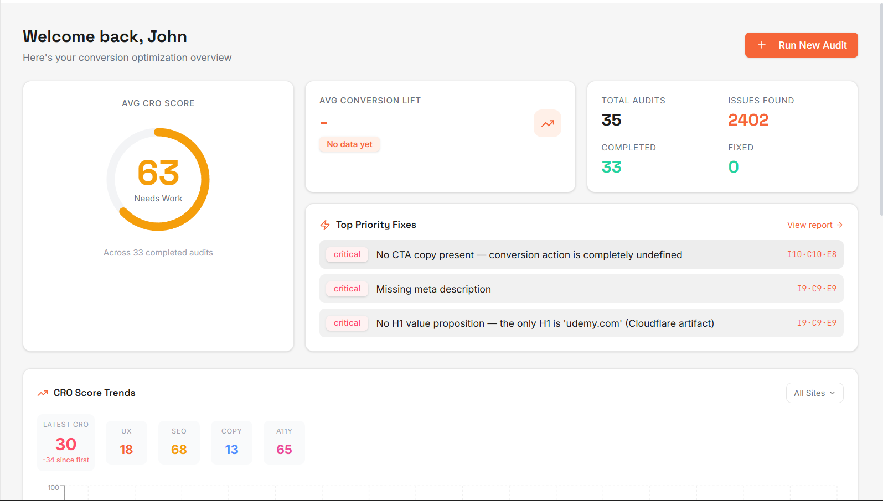Open the All Sites dropdown
The width and height of the screenshot is (883, 501).
814,393
